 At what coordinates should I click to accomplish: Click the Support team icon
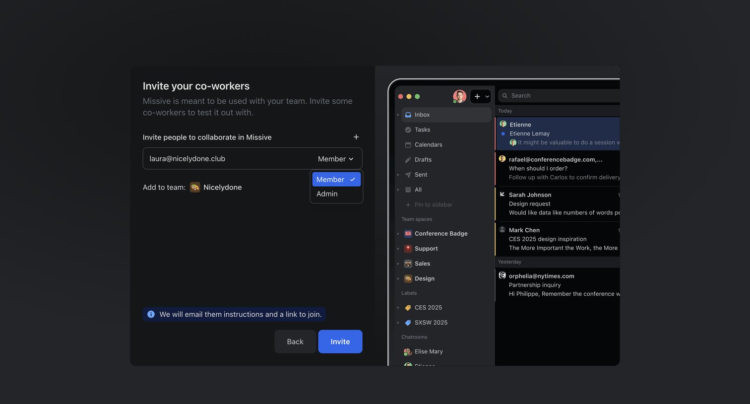(408, 249)
